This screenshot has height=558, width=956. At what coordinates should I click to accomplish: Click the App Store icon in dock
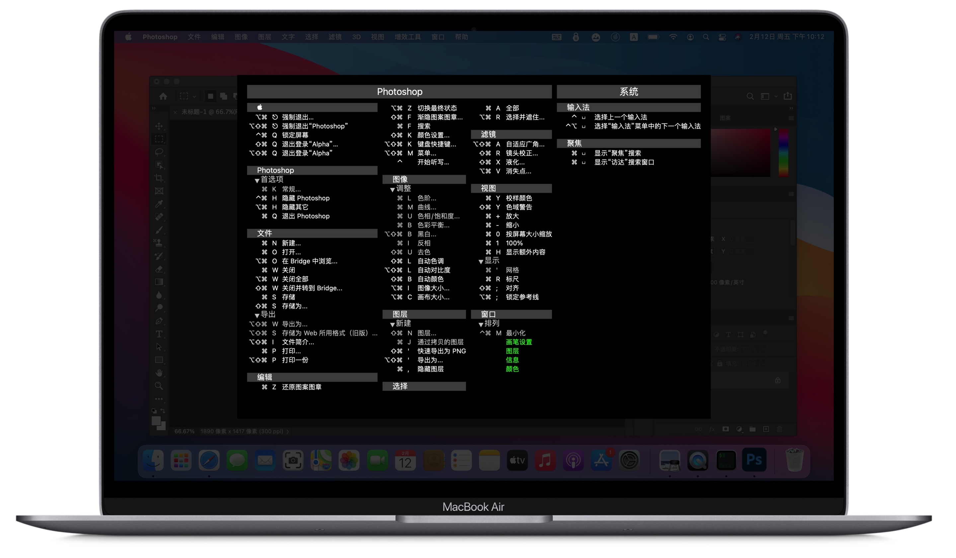(x=602, y=460)
